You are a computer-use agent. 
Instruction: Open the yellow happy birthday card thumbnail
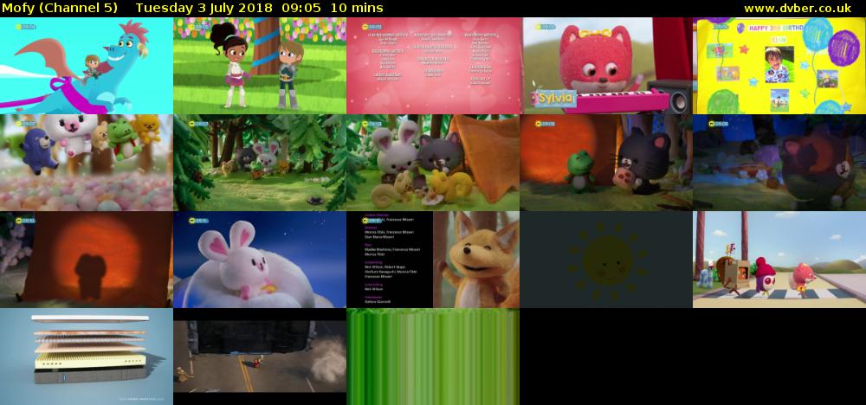779,66
